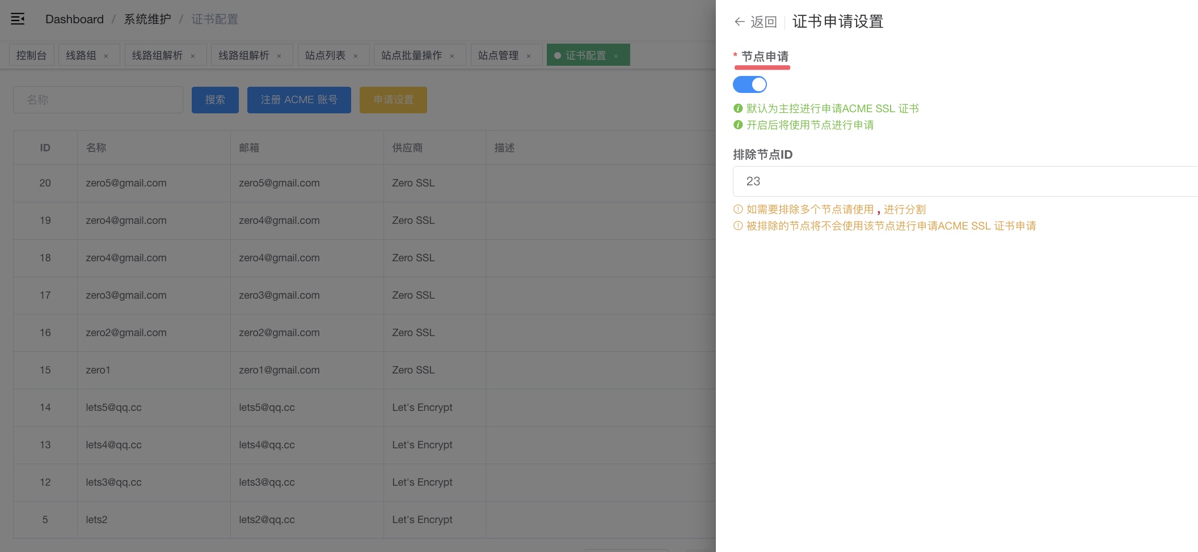The height and width of the screenshot is (552, 1198).
Task: Switch to the 站点管理 tab
Action: point(498,56)
